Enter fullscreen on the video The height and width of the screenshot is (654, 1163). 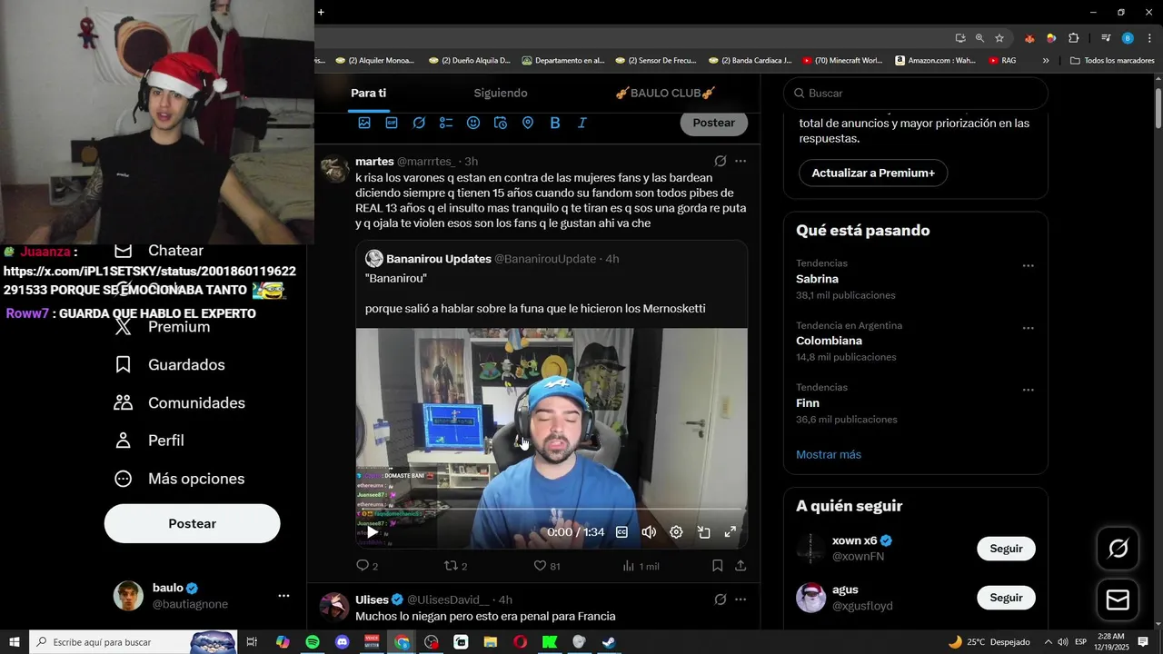point(731,532)
